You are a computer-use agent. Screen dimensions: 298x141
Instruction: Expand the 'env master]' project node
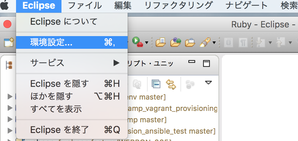[x=10, y=97]
